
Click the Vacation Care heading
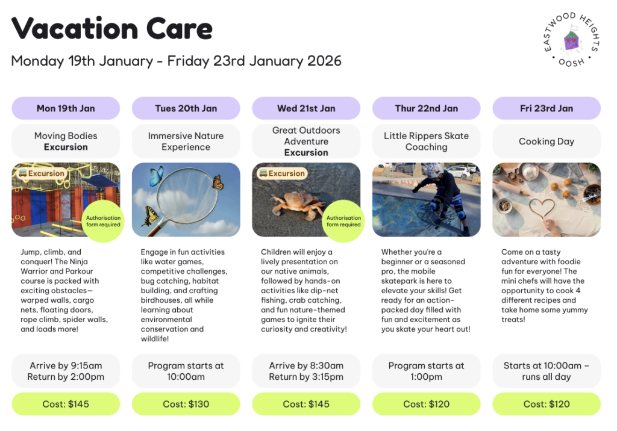[112, 28]
